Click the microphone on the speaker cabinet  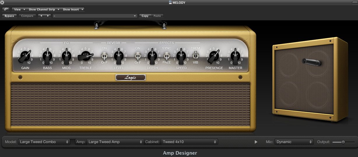click(x=311, y=61)
